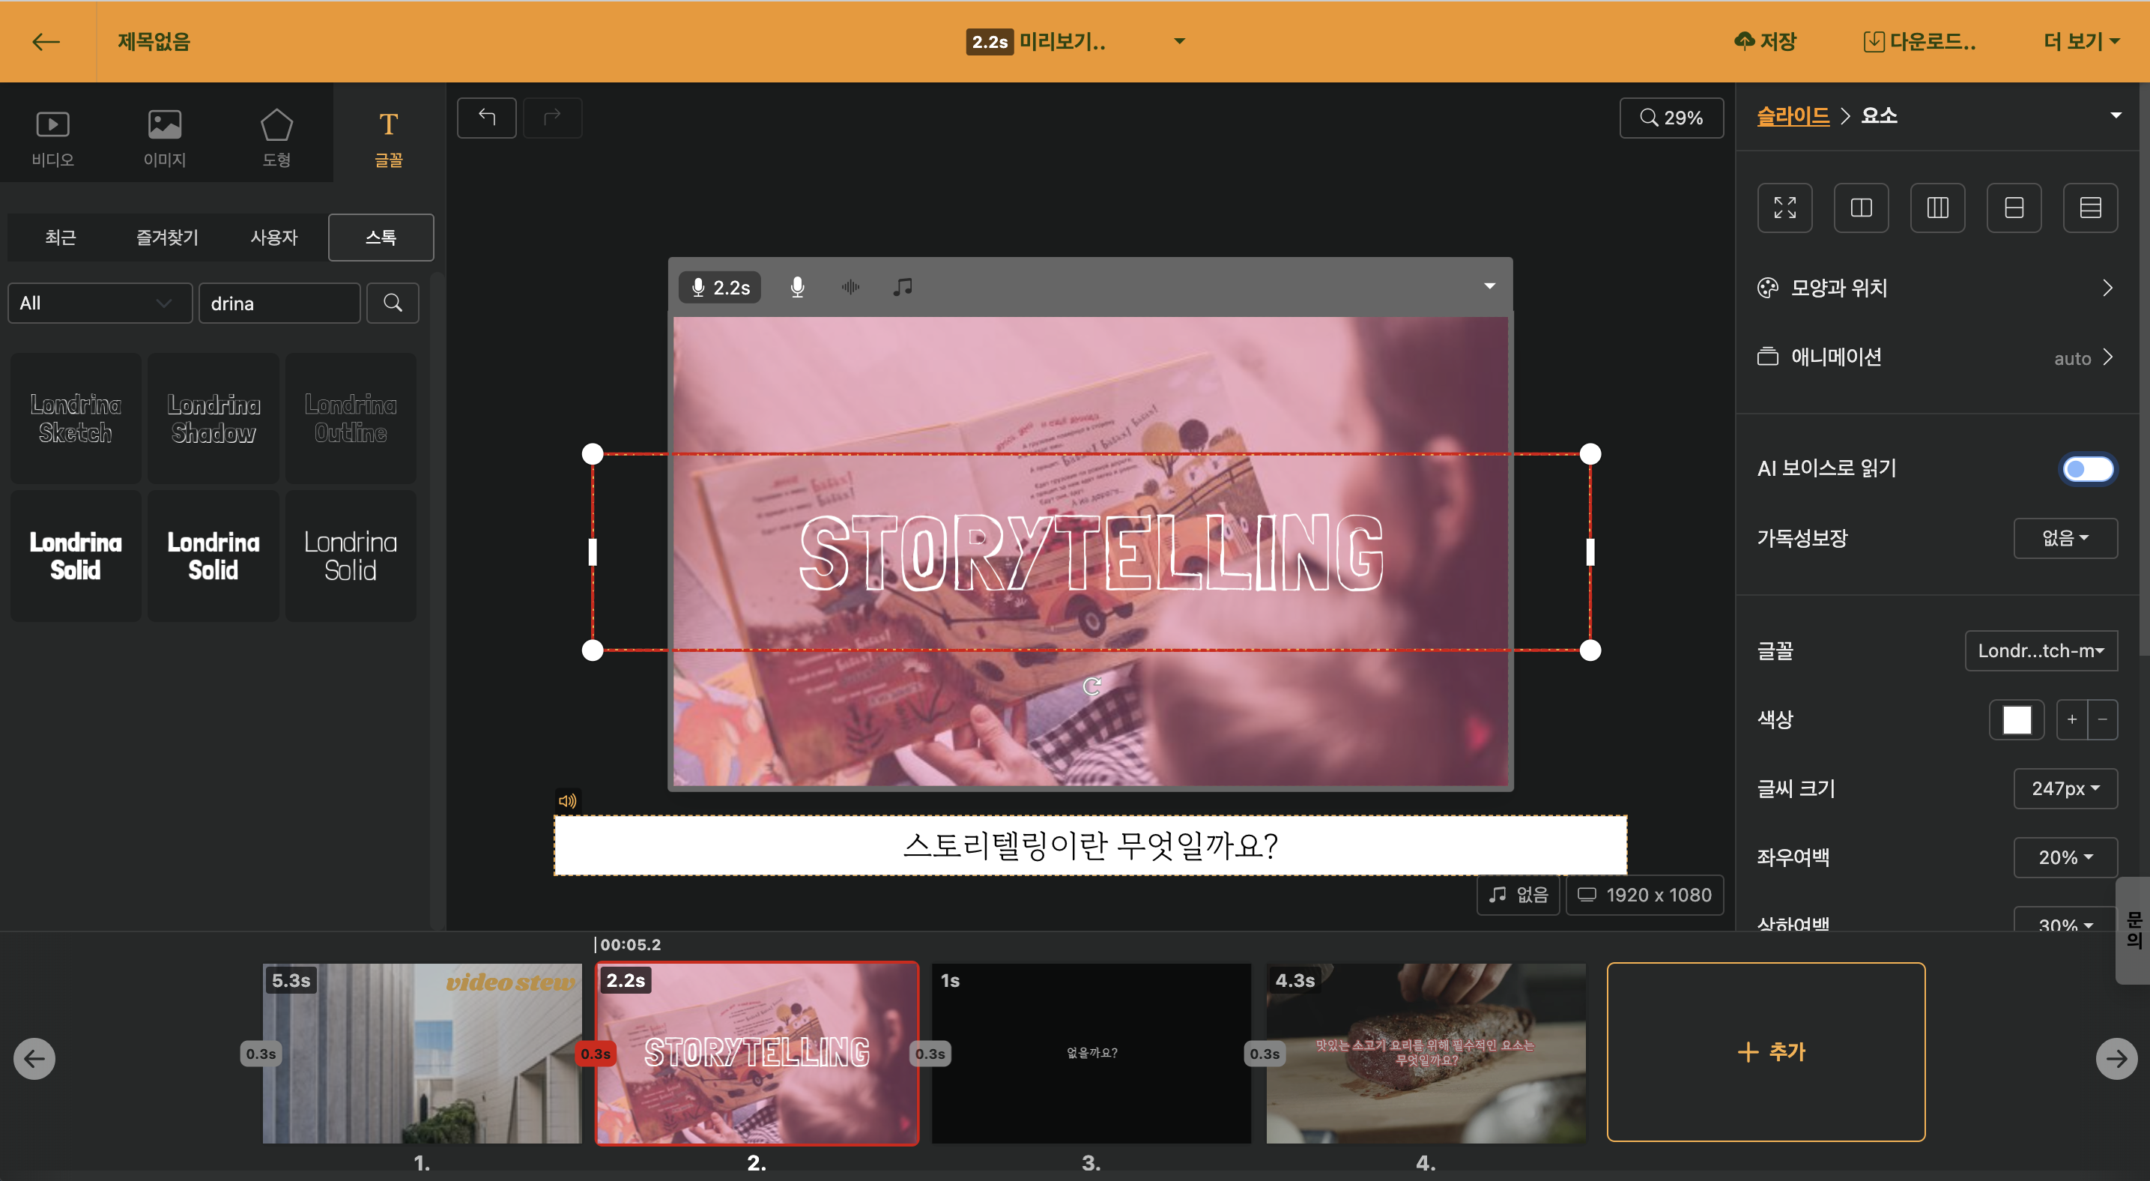This screenshot has height=1181, width=2150.
Task: Click the music note icon in slide toolbar
Action: coord(902,287)
